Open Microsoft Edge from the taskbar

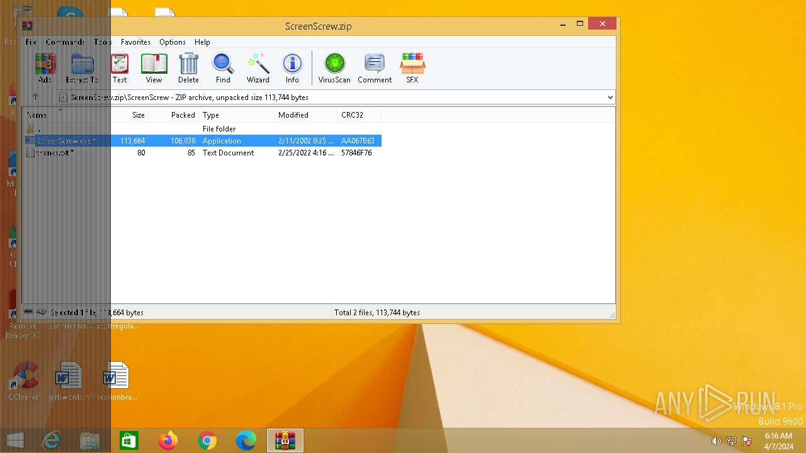(x=246, y=441)
